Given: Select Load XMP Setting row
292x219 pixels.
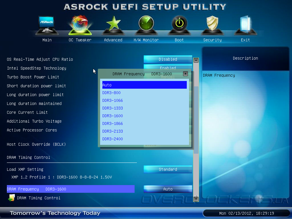Looking at the screenshot, I should (25, 169).
